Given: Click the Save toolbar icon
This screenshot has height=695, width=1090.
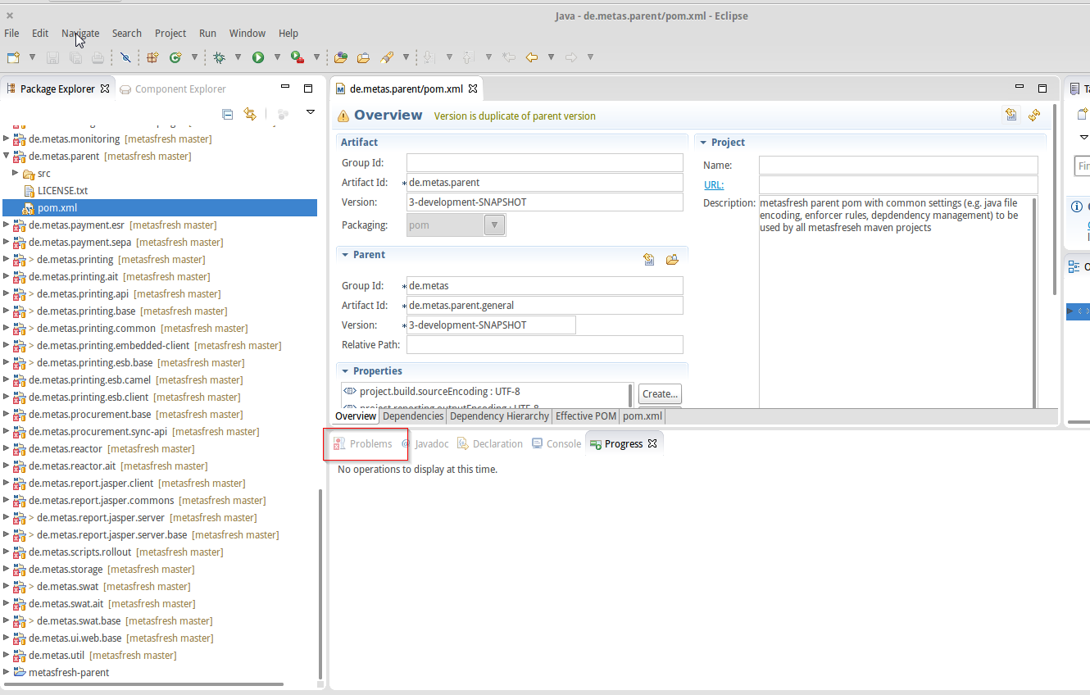Looking at the screenshot, I should pos(52,57).
